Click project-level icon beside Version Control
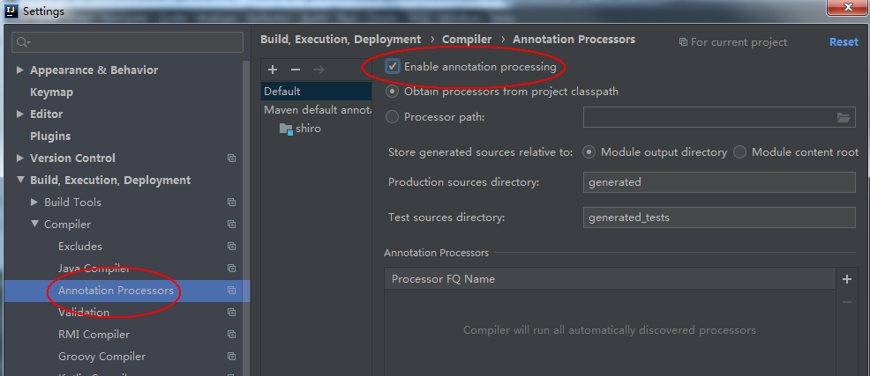 coord(231,159)
